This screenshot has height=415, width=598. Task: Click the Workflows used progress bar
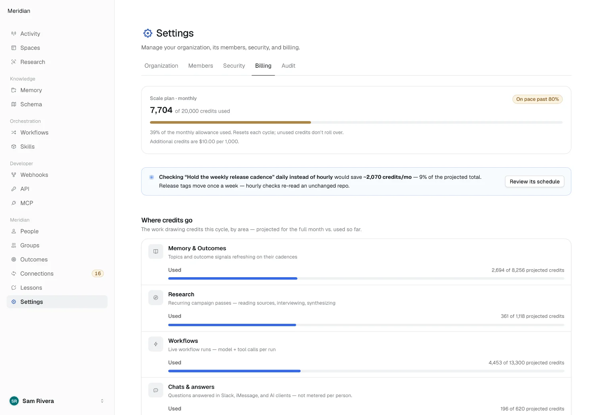click(x=366, y=371)
